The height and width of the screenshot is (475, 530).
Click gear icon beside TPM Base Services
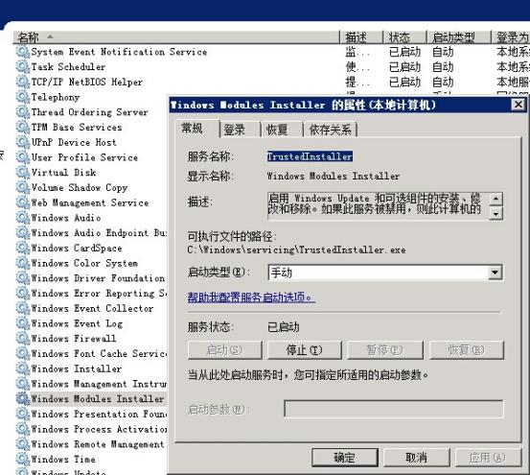23,128
